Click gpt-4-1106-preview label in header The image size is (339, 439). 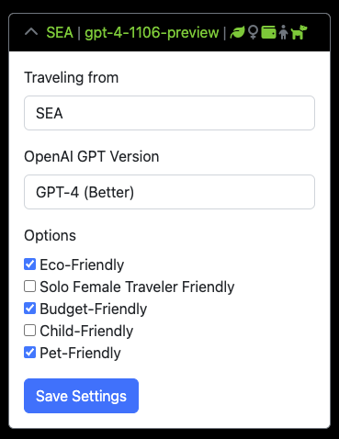pos(152,33)
